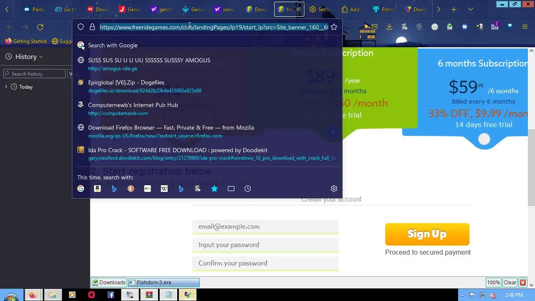
Task: Select Computernewb's Internet Pub Hub suggestion
Action: 207,109
